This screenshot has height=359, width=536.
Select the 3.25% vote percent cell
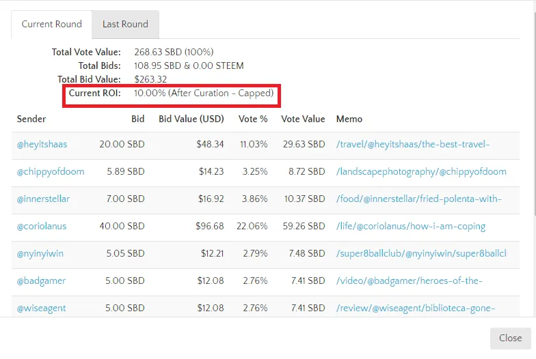[x=255, y=172]
